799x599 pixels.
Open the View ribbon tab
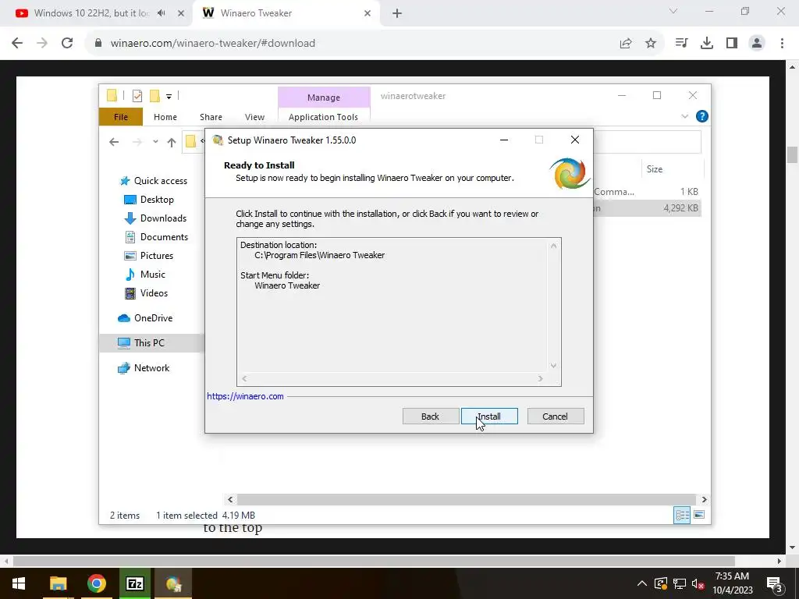254,117
